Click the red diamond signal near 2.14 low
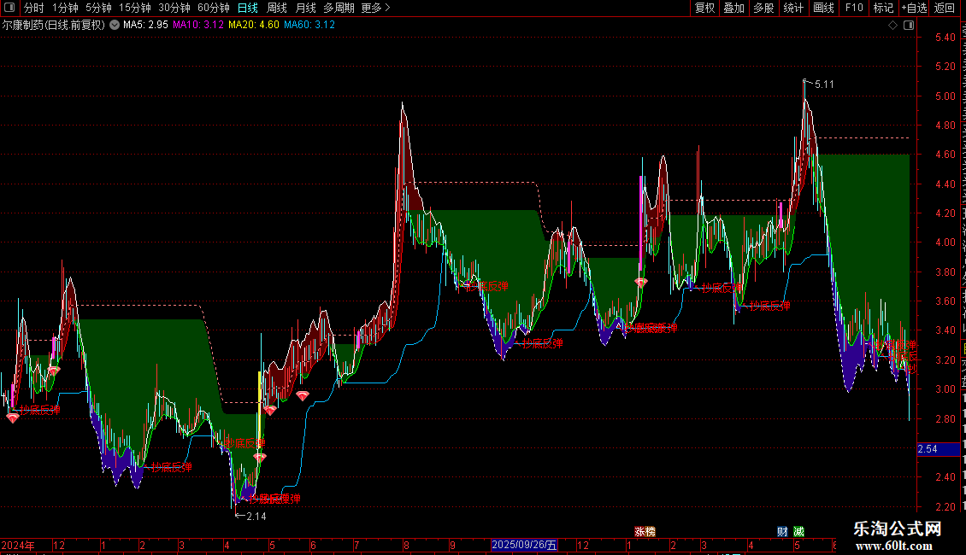 click(x=259, y=457)
